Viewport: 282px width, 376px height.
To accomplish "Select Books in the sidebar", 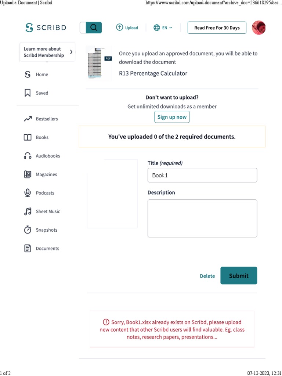I will tap(36, 137).
